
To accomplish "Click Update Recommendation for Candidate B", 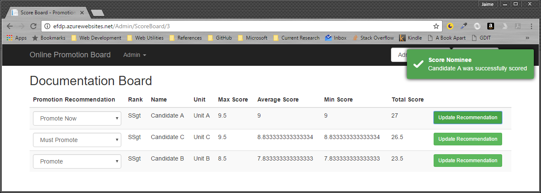I will click(x=467, y=161).
